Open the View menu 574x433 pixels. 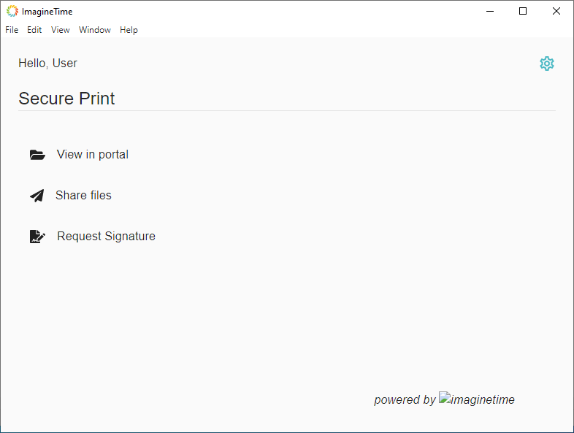(61, 30)
